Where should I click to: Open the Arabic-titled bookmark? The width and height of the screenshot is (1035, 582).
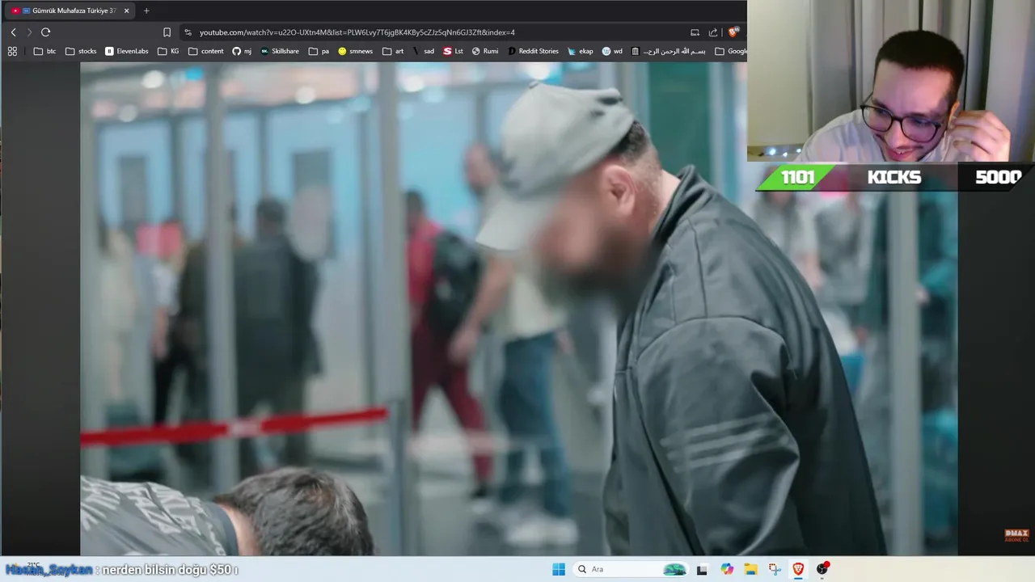point(668,51)
